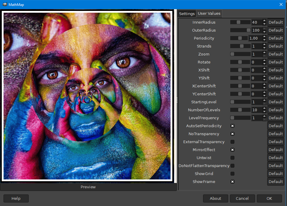Enable the ExternalTransparency checkbox
Viewport: 287px width, 206px height.
[x=232, y=142]
